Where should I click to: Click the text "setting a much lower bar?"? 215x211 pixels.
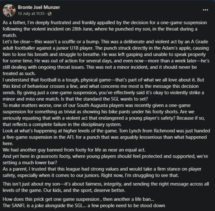(30, 163)
